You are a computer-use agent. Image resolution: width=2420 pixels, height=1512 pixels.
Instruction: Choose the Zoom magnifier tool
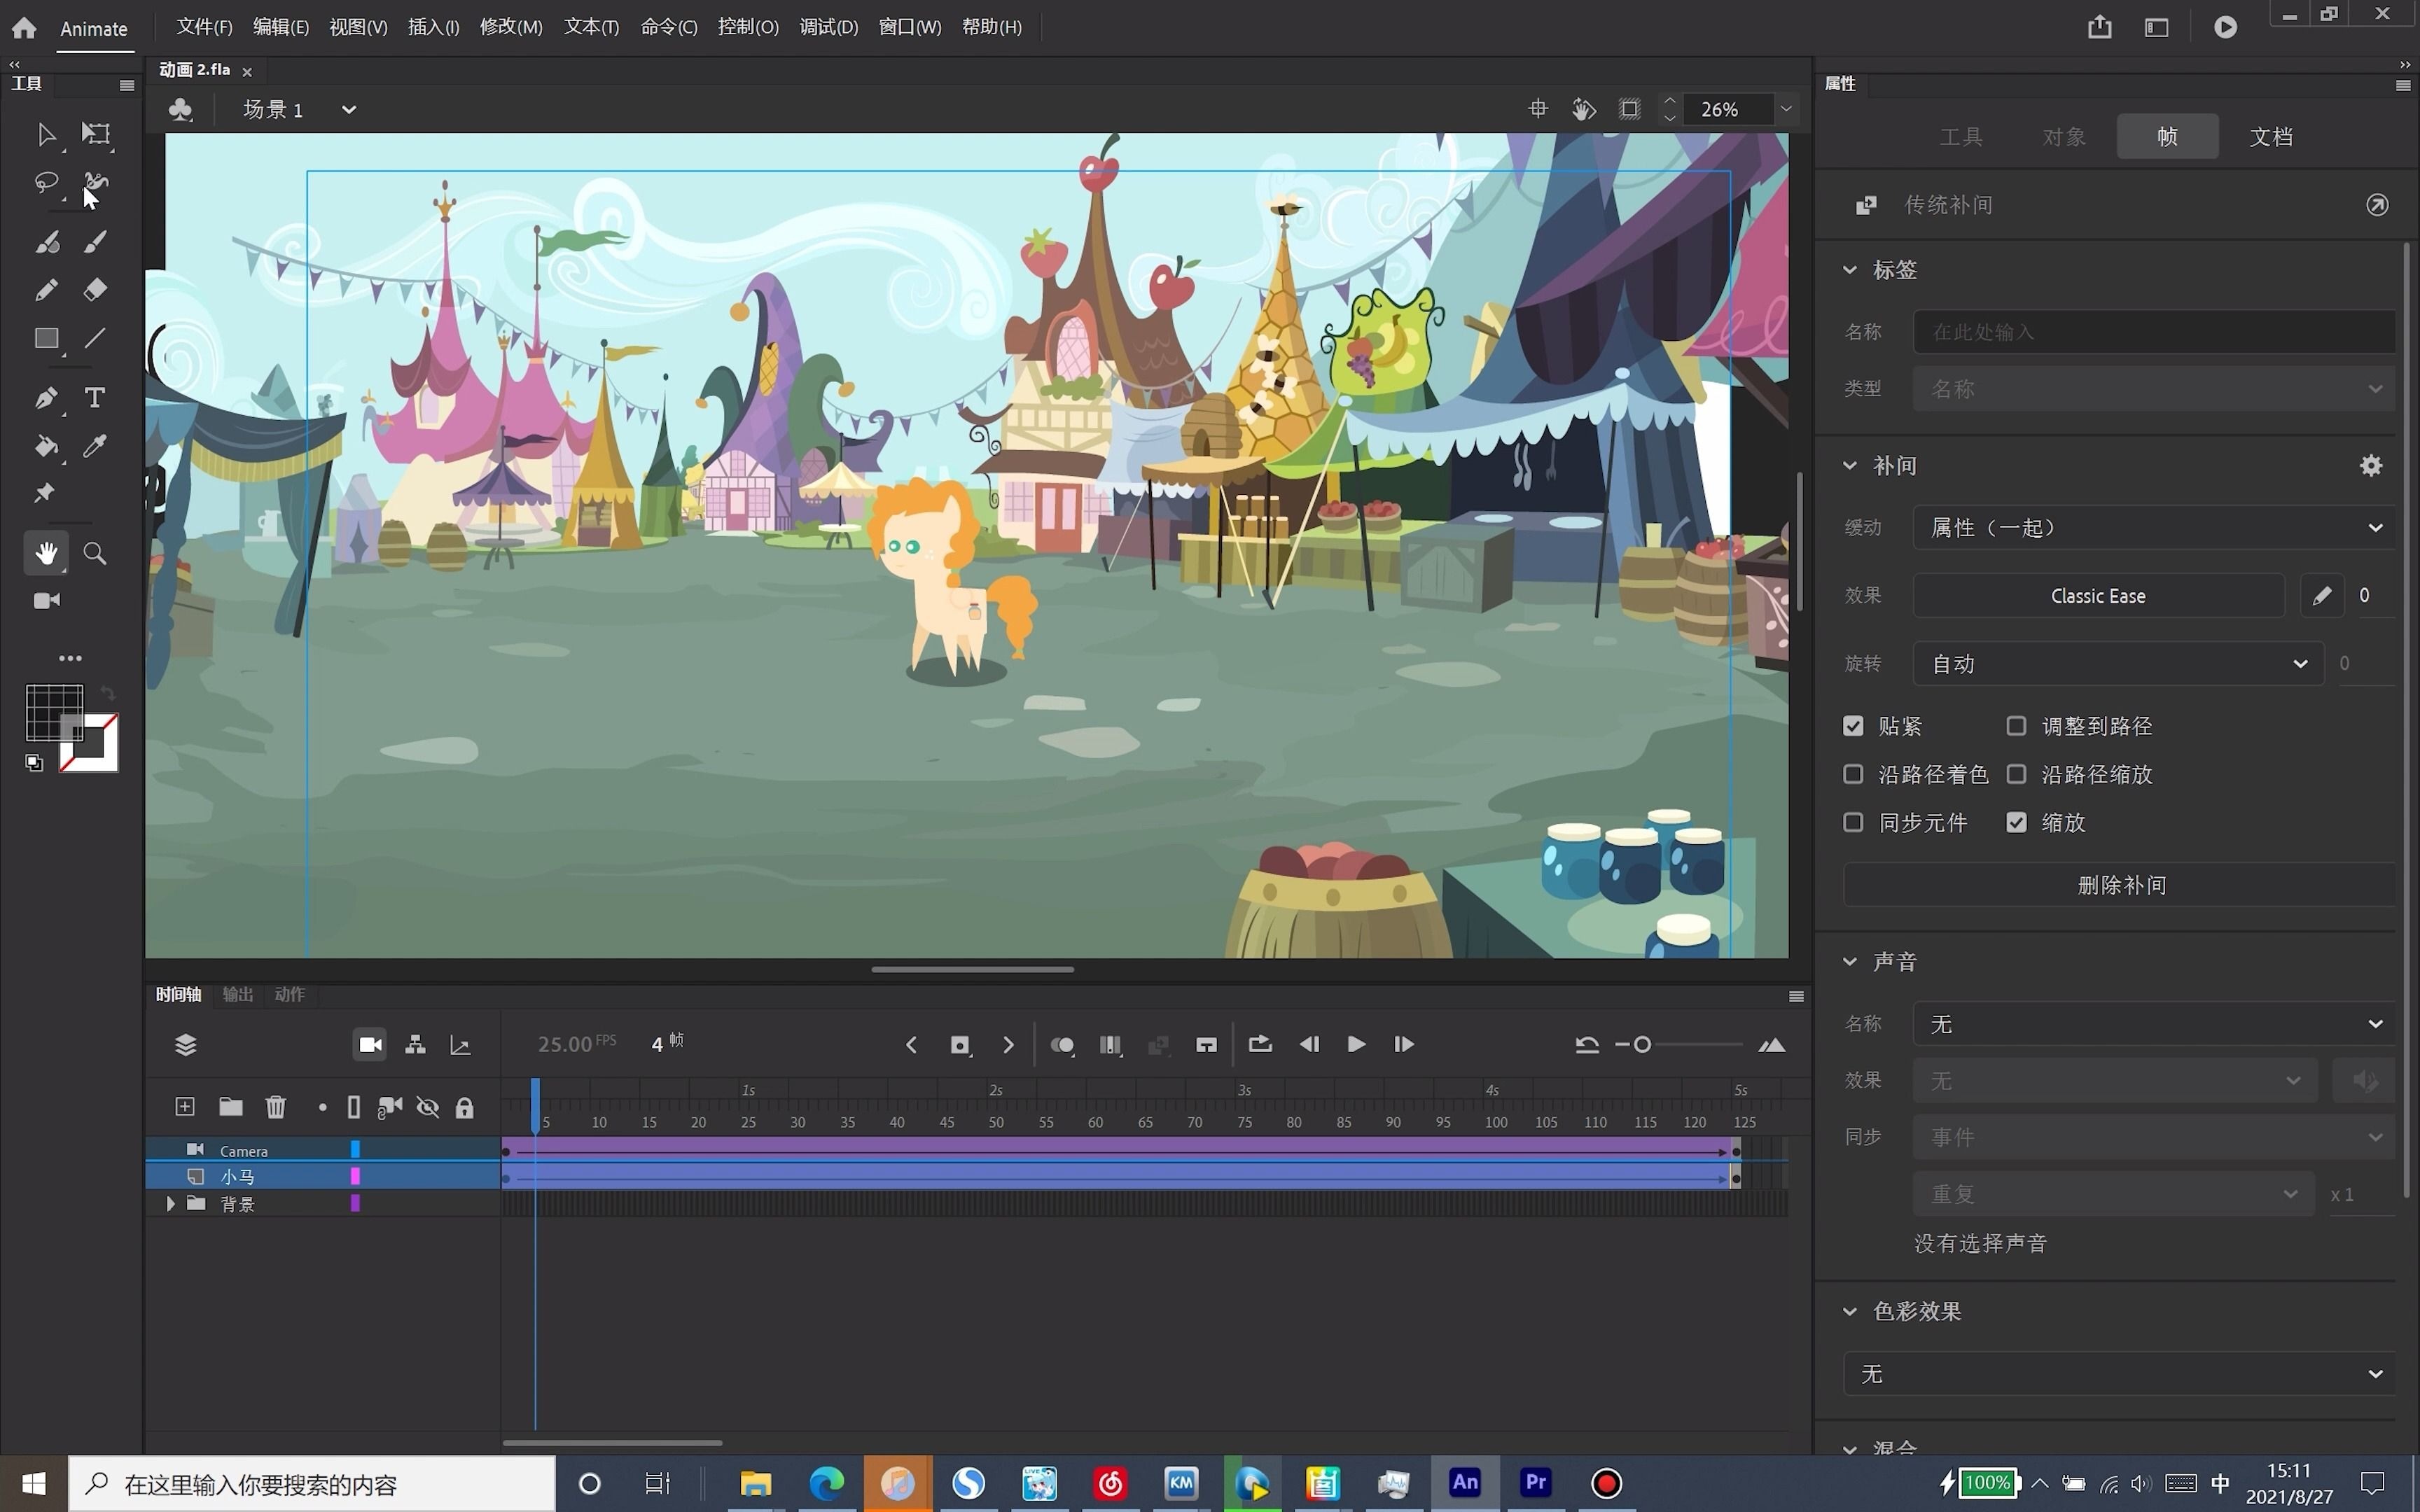pyautogui.click(x=94, y=554)
